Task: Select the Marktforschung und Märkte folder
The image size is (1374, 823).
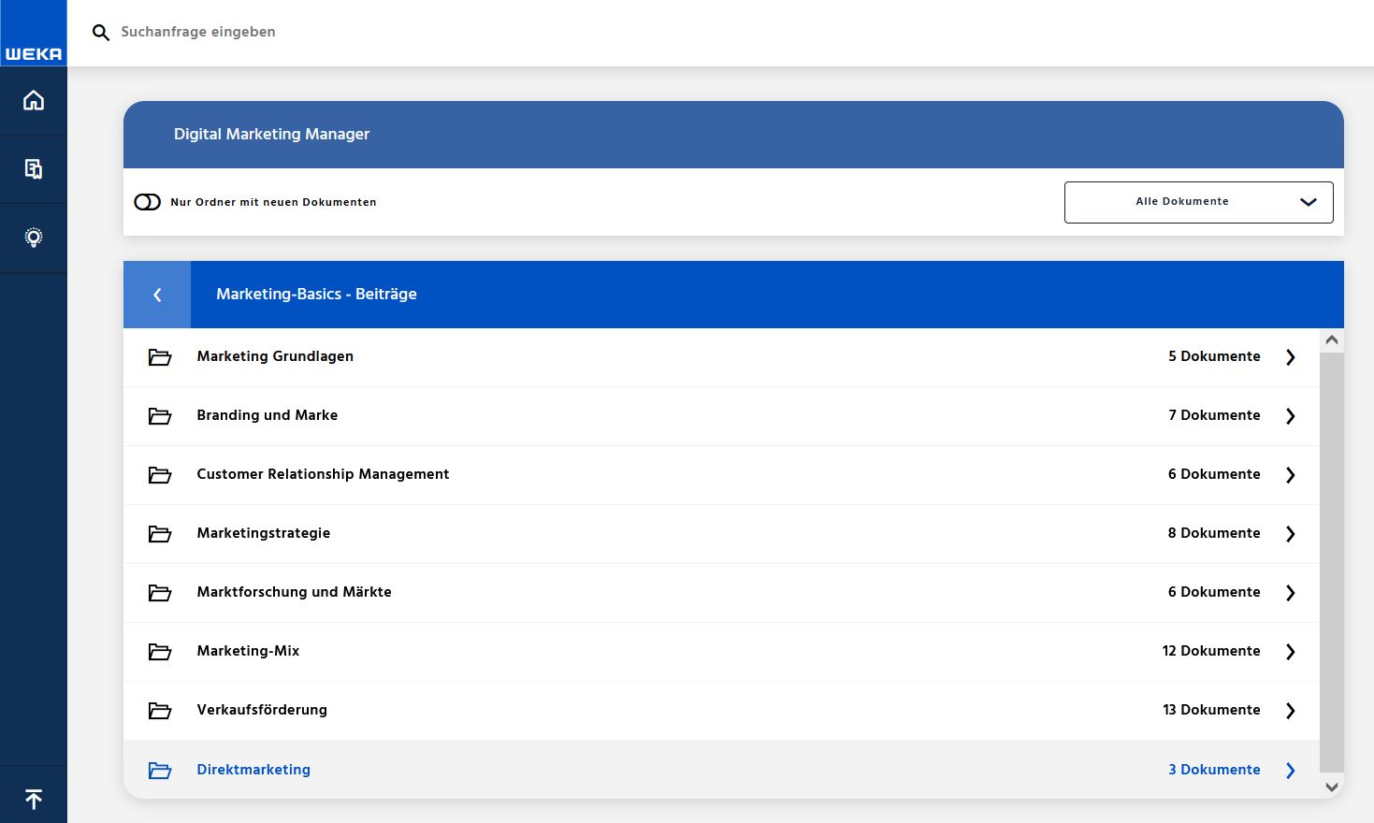Action: pyautogui.click(x=294, y=592)
